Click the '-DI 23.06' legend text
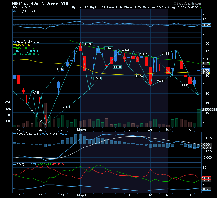The height and width of the screenshot is (198, 217). [58, 164]
